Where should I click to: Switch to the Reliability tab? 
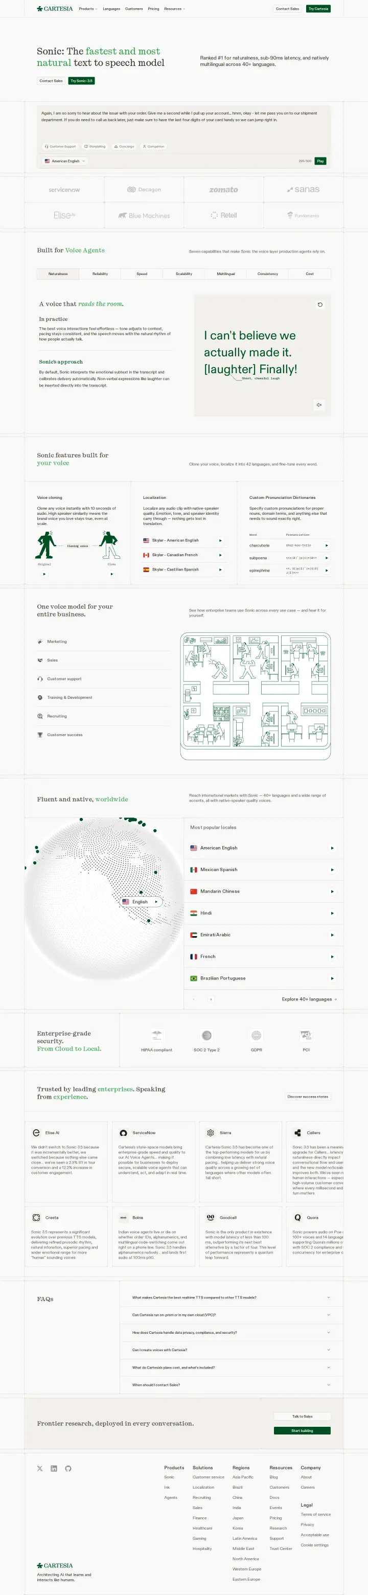point(100,274)
